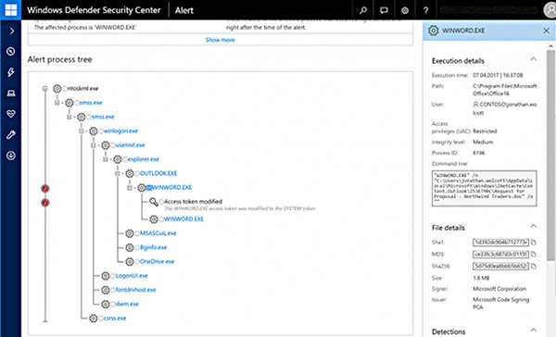
Task: Click the first red alert timeline marker
Action: [x=45, y=189]
